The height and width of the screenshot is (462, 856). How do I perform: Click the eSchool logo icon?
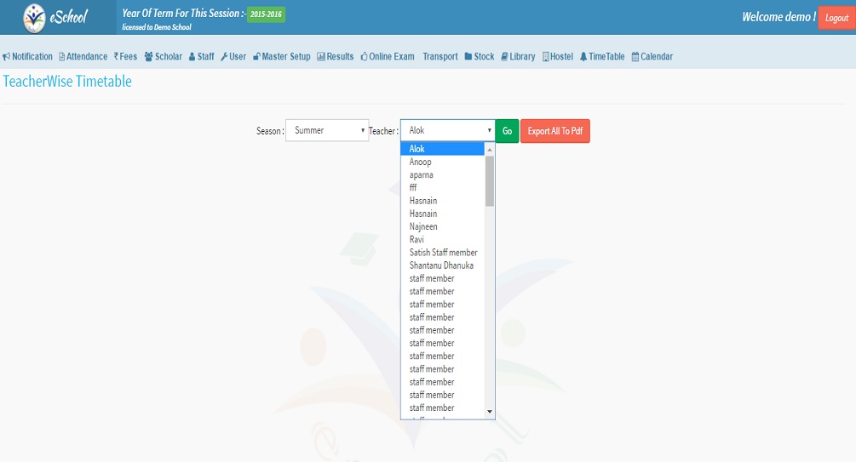[35, 17]
